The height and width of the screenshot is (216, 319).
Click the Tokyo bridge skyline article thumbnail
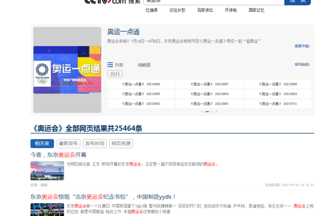coord(47,171)
